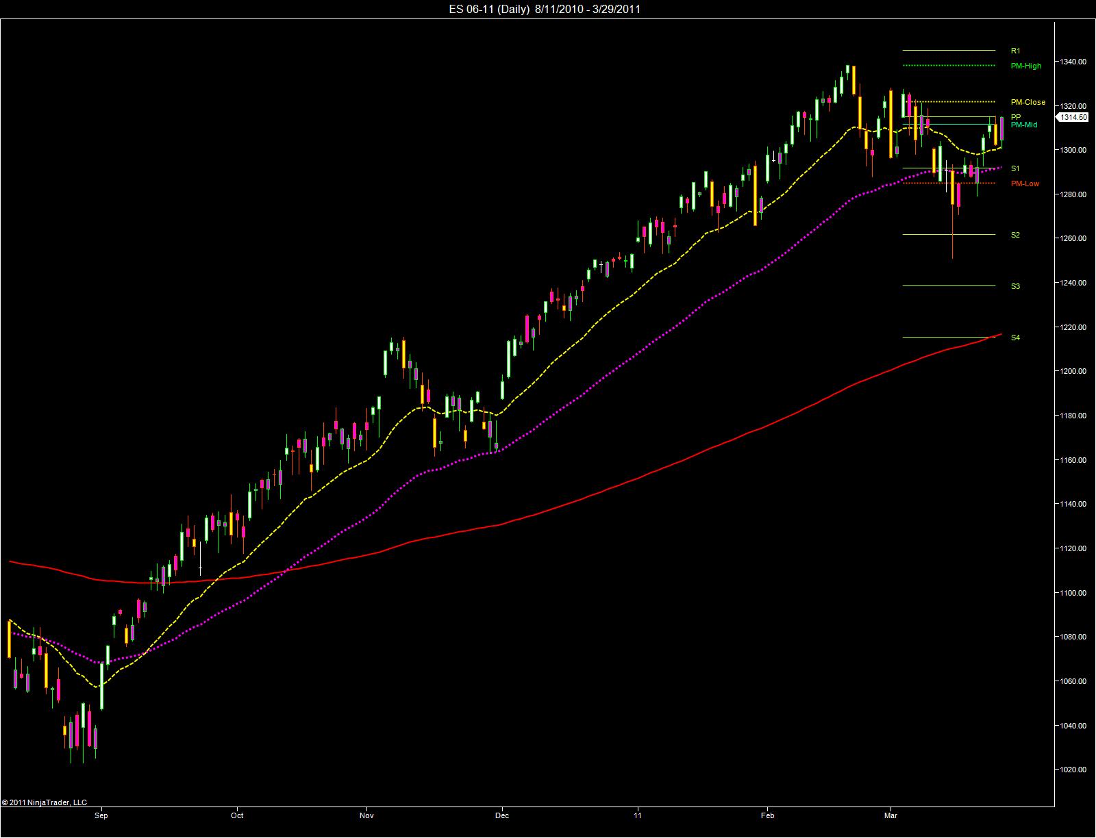Click the S1 support label

tap(1015, 168)
